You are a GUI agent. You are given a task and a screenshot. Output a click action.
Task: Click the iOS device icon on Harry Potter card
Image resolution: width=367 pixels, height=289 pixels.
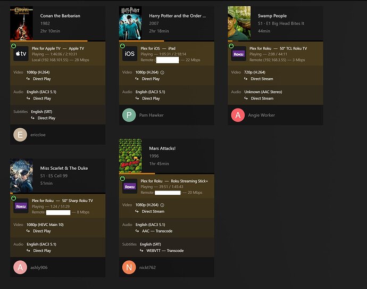[130, 54]
